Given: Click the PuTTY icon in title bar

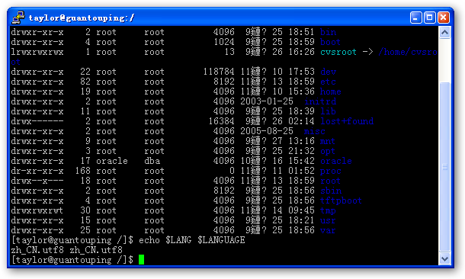Looking at the screenshot, I should tap(18, 18).
